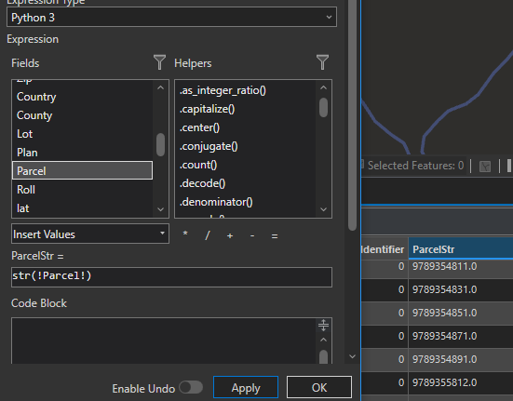Image resolution: width=513 pixels, height=401 pixels.
Task: Click the Helpers list scrollbar thumb
Action: click(x=323, y=107)
